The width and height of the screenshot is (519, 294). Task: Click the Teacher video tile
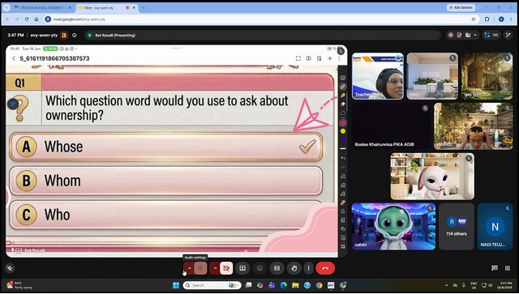click(x=378, y=76)
